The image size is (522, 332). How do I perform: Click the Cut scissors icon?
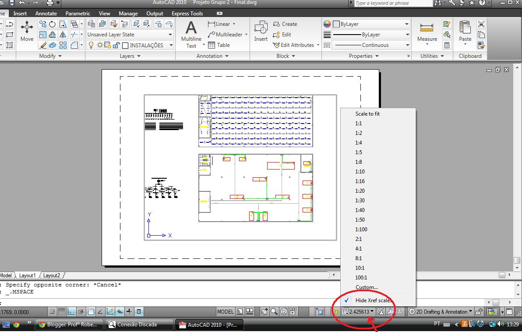click(481, 24)
